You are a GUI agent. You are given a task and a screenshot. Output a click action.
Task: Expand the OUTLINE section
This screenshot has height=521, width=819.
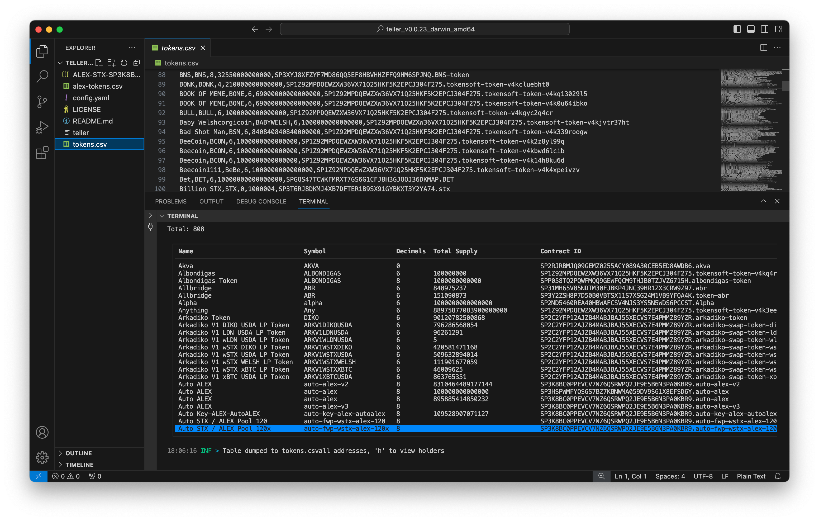tap(79, 453)
